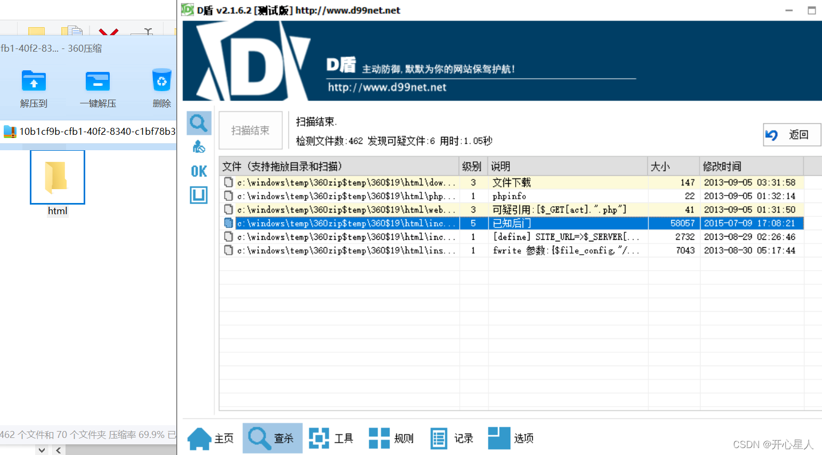Click the down chevron at 360压缩 bottom
Screen dimensions: 822x455
pos(42,450)
